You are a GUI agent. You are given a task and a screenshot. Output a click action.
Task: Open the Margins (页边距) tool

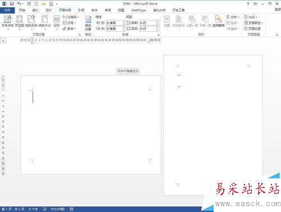tap(20, 22)
